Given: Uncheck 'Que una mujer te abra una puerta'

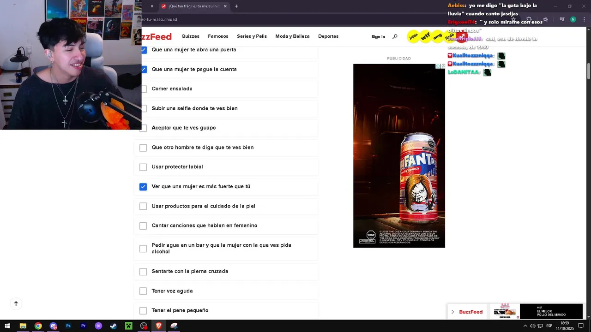Looking at the screenshot, I should pos(144,50).
